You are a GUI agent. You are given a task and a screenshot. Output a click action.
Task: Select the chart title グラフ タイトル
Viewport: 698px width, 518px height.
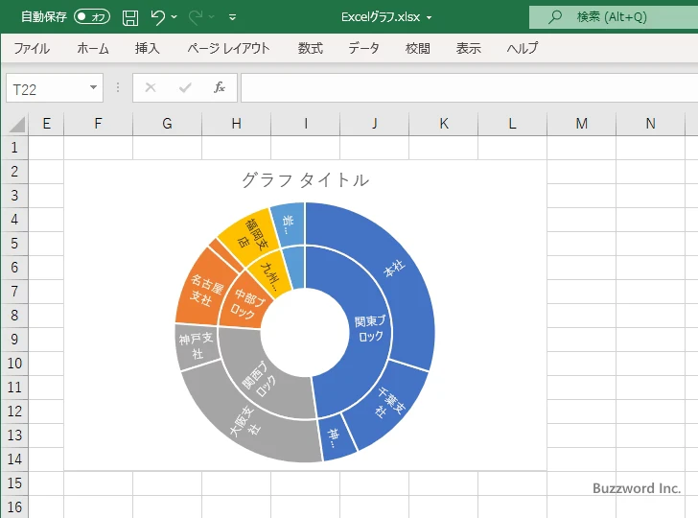305,180
